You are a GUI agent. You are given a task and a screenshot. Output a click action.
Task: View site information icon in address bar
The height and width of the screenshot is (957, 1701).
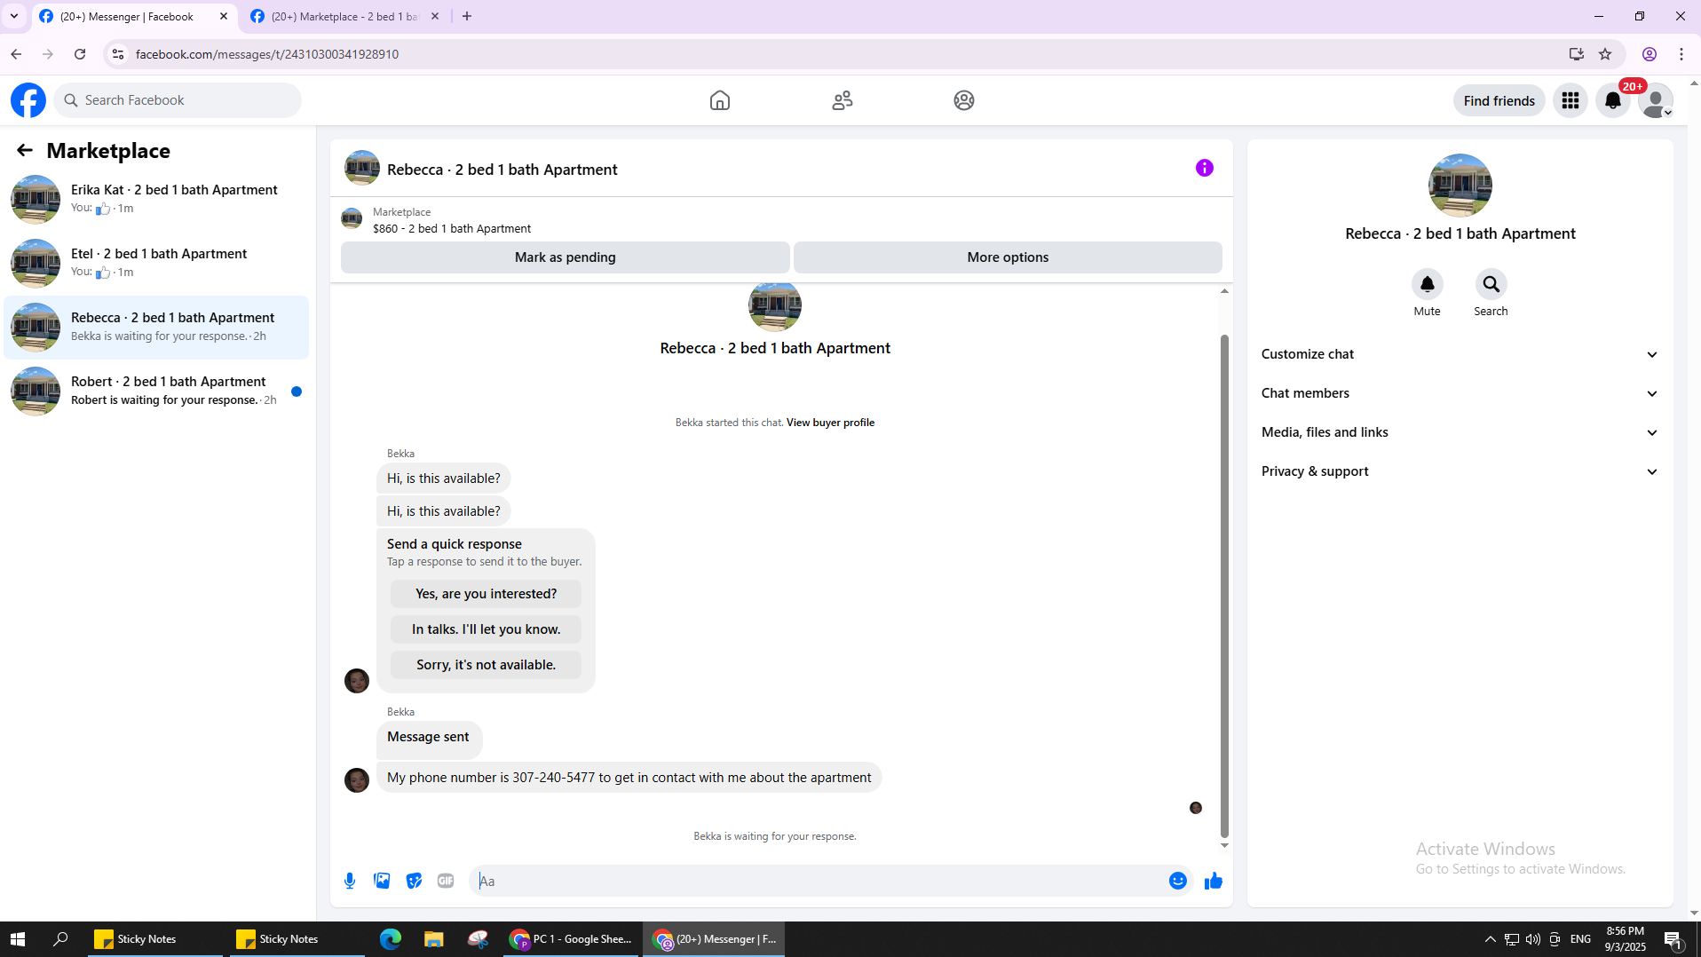tap(117, 54)
